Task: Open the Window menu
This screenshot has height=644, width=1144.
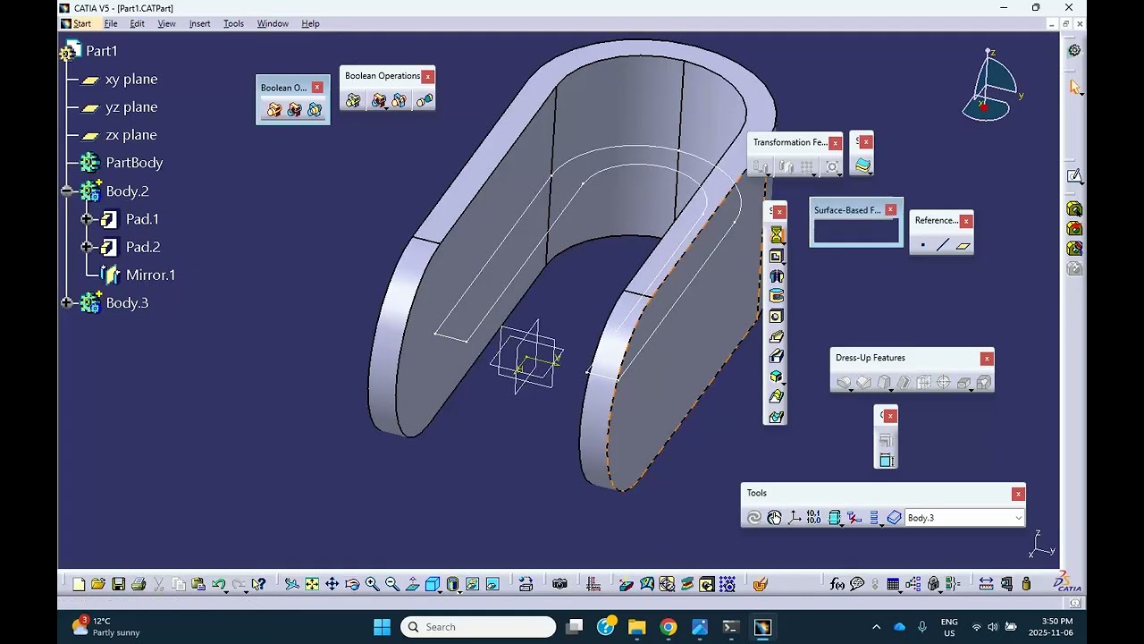Action: [273, 23]
